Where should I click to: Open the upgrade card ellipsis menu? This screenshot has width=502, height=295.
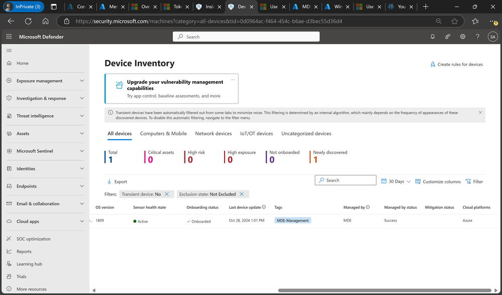coord(233,80)
